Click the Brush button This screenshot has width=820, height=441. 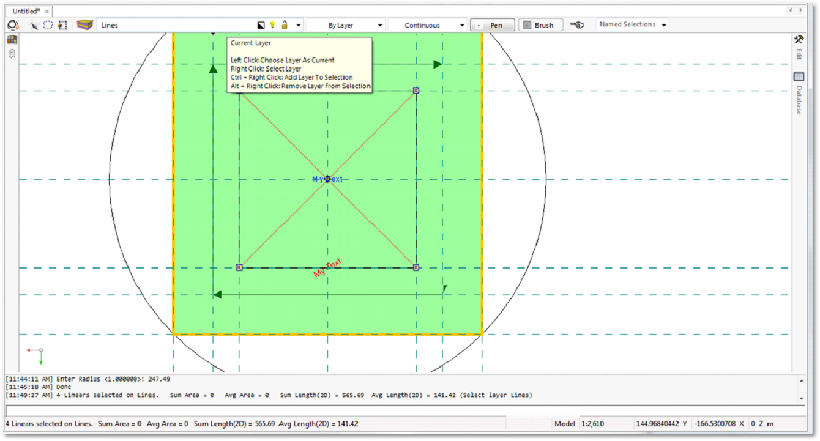pyautogui.click(x=540, y=25)
